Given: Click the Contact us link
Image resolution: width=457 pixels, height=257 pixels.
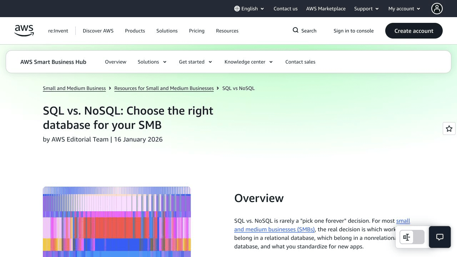Looking at the screenshot, I should point(285,9).
